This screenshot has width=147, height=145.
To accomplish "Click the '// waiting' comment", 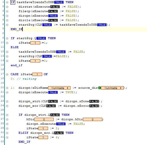I will (26, 79).
